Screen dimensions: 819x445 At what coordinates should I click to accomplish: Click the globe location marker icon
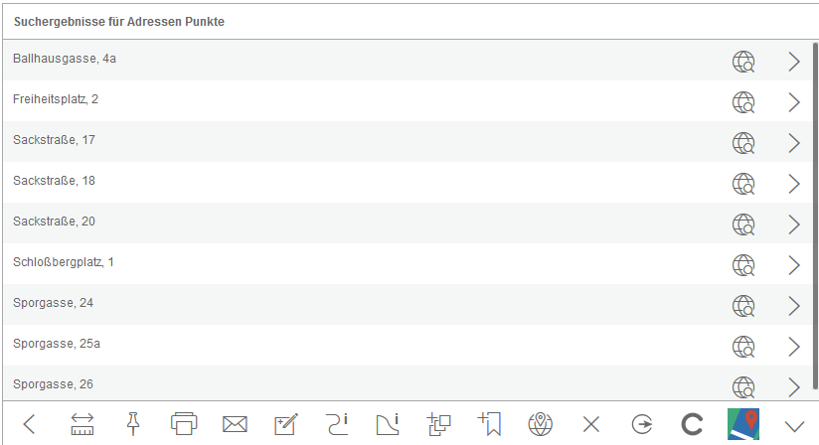coord(540,424)
